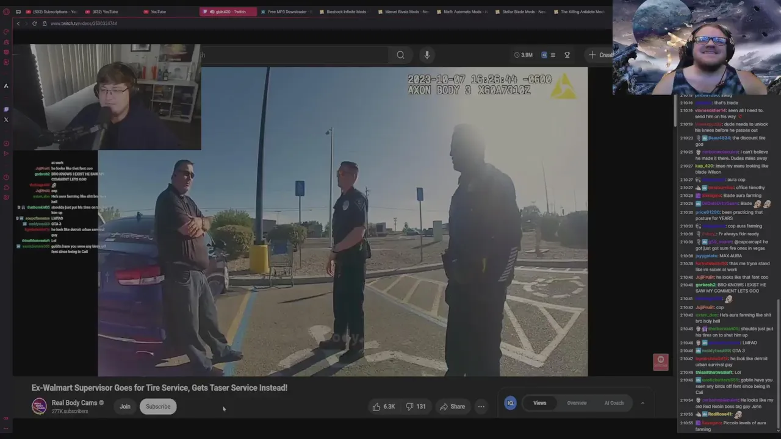781x439 pixels.
Task: Search with the YouTube magnifier icon
Action: [x=400, y=55]
